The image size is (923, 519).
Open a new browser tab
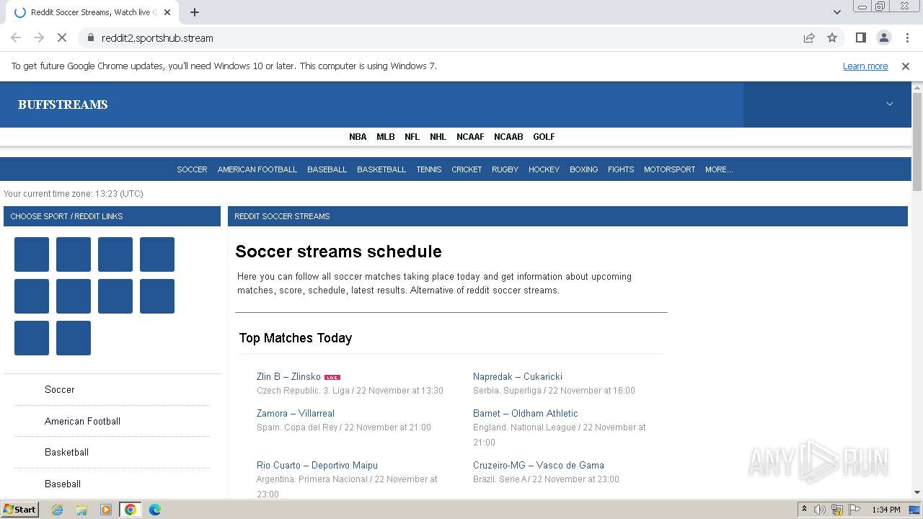point(195,12)
